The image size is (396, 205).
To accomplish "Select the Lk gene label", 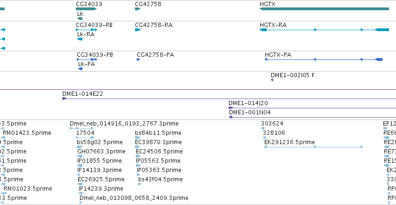I will pos(80,14).
